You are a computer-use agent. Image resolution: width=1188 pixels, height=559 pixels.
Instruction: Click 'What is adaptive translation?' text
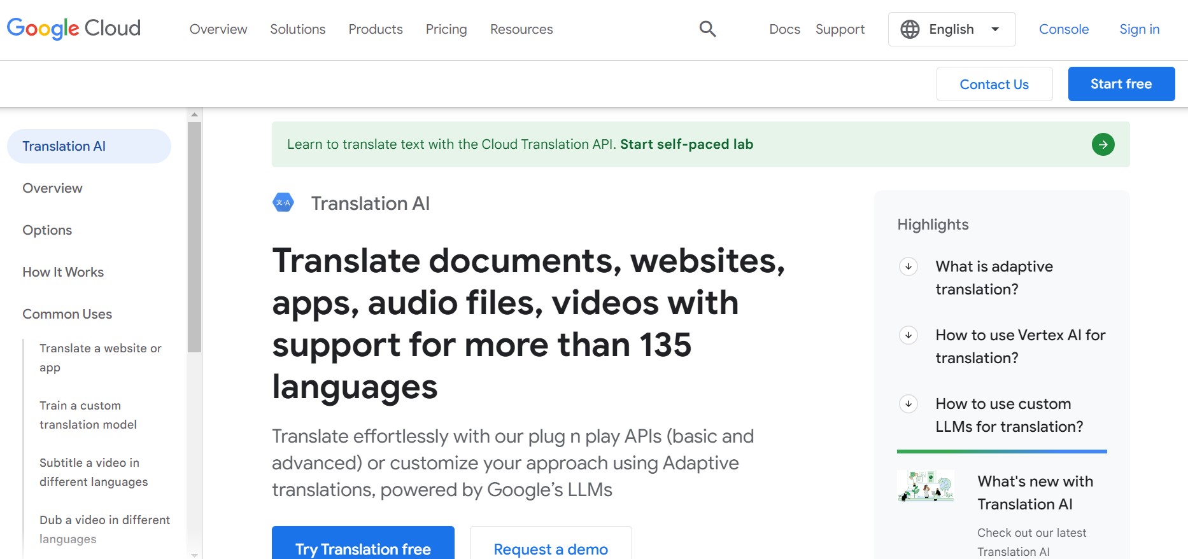(x=994, y=278)
